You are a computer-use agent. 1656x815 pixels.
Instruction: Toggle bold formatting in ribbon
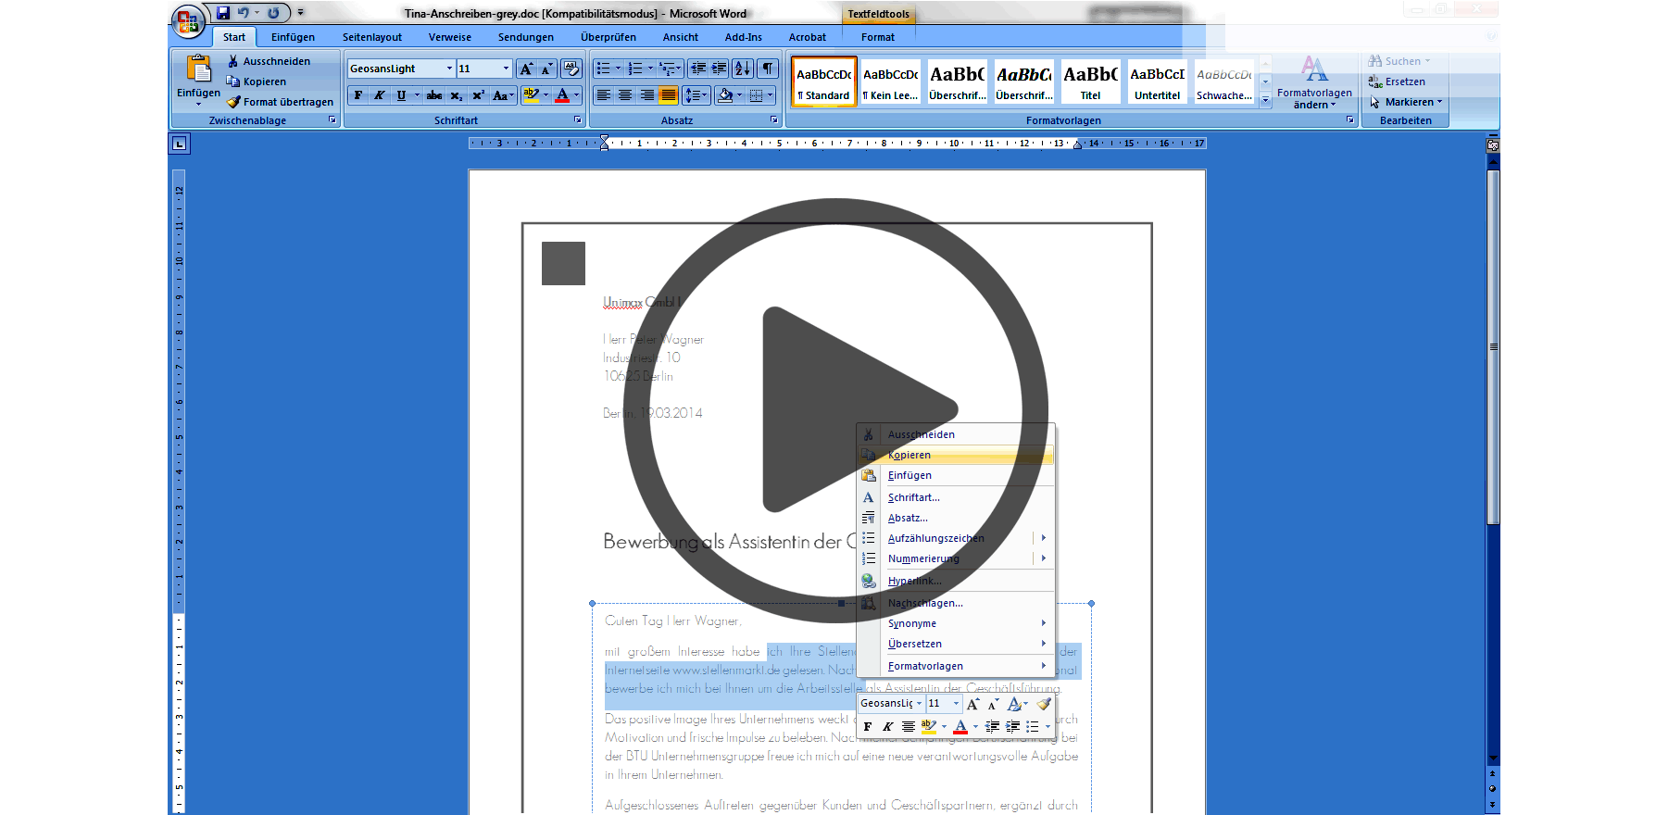tap(358, 95)
